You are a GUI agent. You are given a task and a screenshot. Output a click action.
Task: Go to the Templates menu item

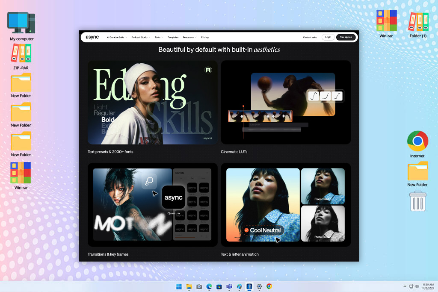click(173, 37)
